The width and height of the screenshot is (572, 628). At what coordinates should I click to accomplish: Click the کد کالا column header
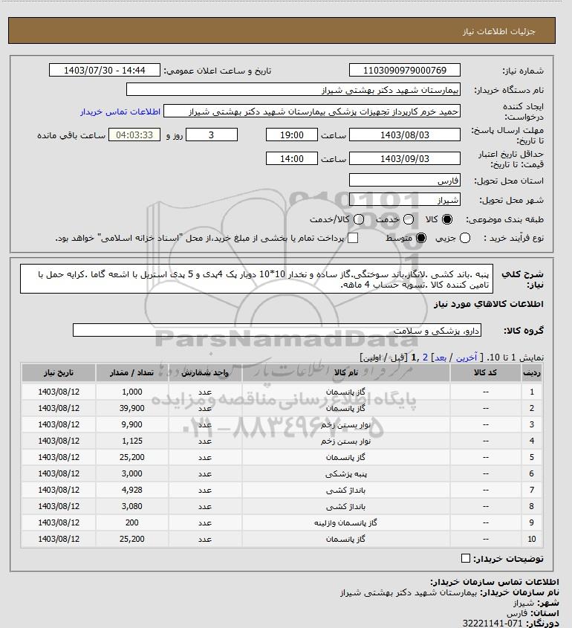(x=486, y=372)
